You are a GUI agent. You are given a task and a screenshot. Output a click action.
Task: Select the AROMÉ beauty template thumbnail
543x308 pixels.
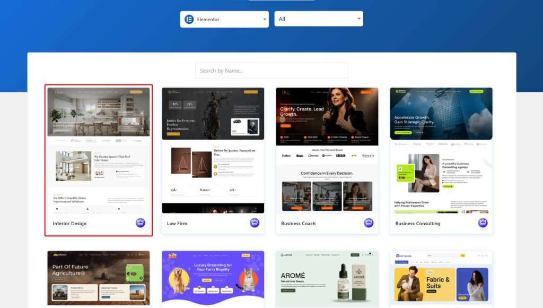(327, 278)
